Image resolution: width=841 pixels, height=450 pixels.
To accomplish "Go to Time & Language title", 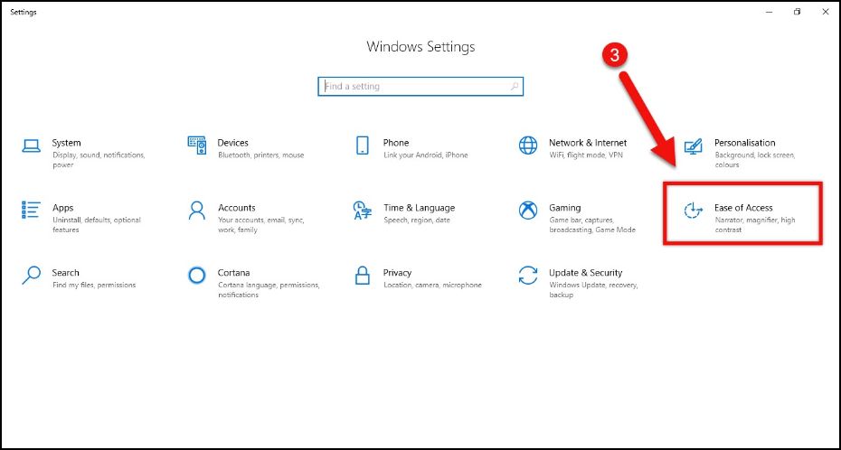I will pos(419,208).
